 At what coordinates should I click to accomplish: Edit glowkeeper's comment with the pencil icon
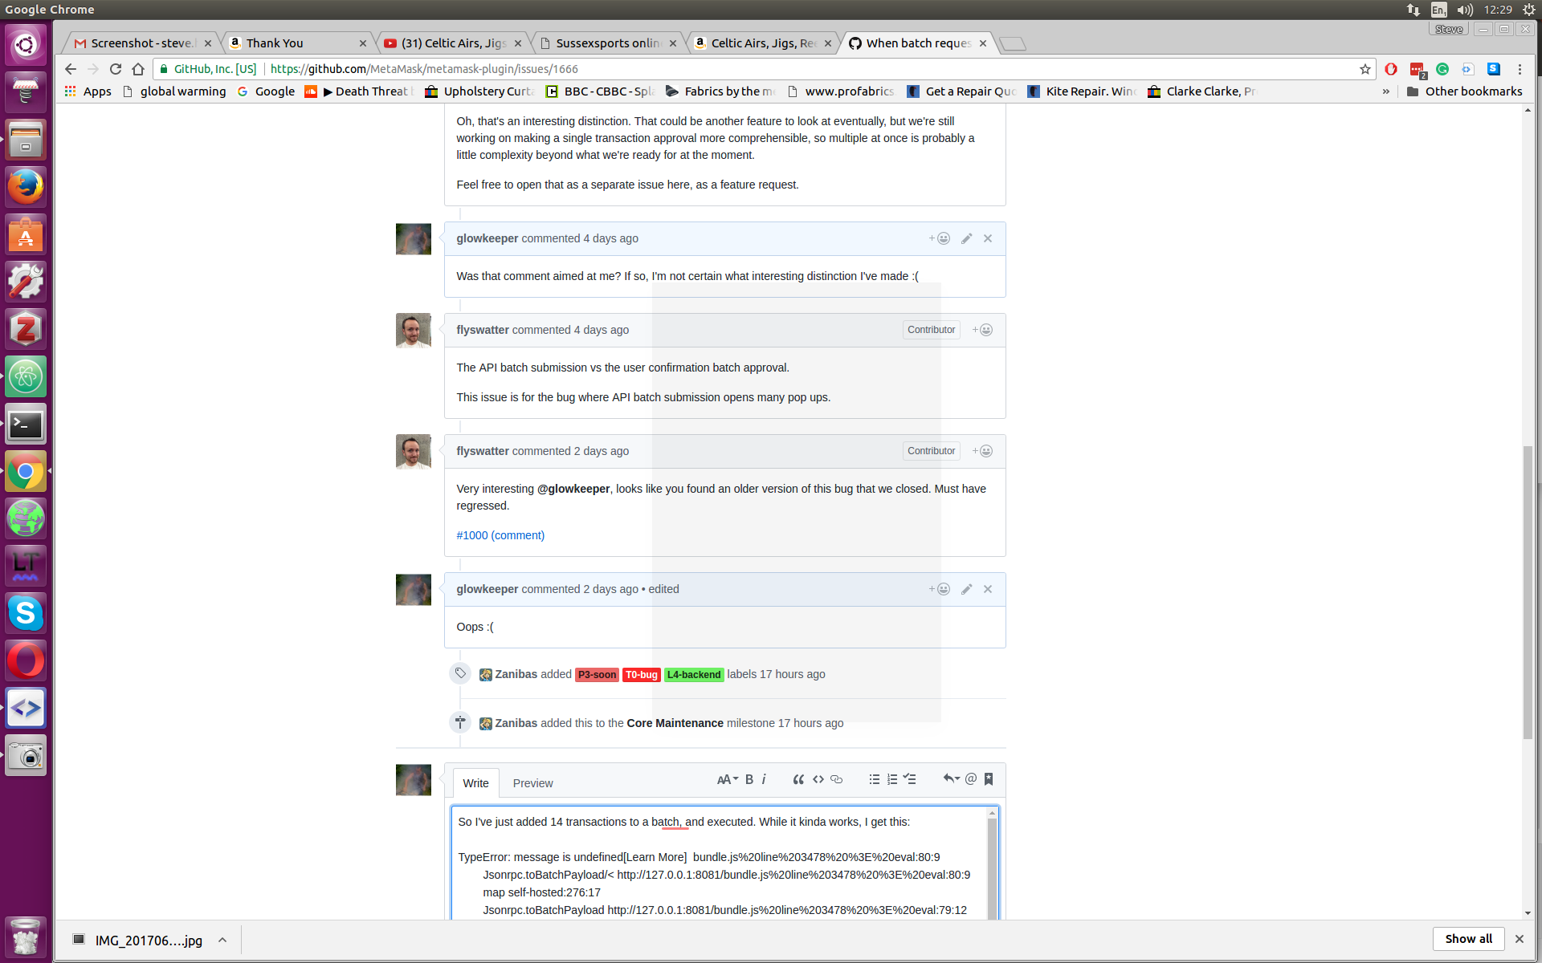click(966, 238)
